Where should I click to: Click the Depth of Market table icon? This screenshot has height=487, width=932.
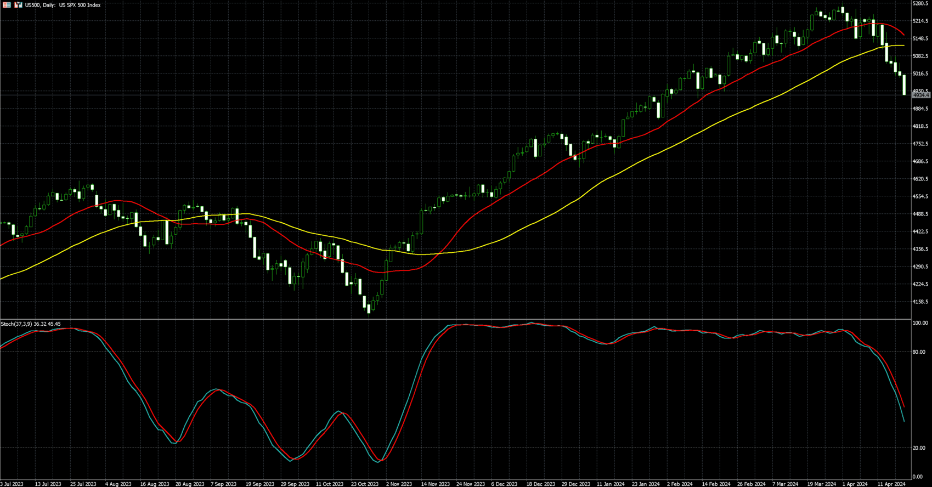coord(7,5)
